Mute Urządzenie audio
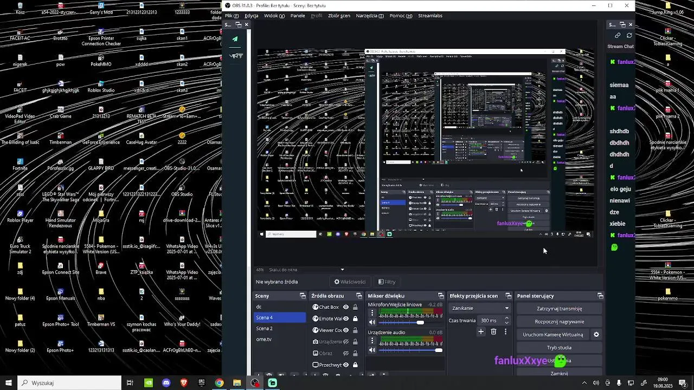This screenshot has height=390, width=694. [372, 350]
